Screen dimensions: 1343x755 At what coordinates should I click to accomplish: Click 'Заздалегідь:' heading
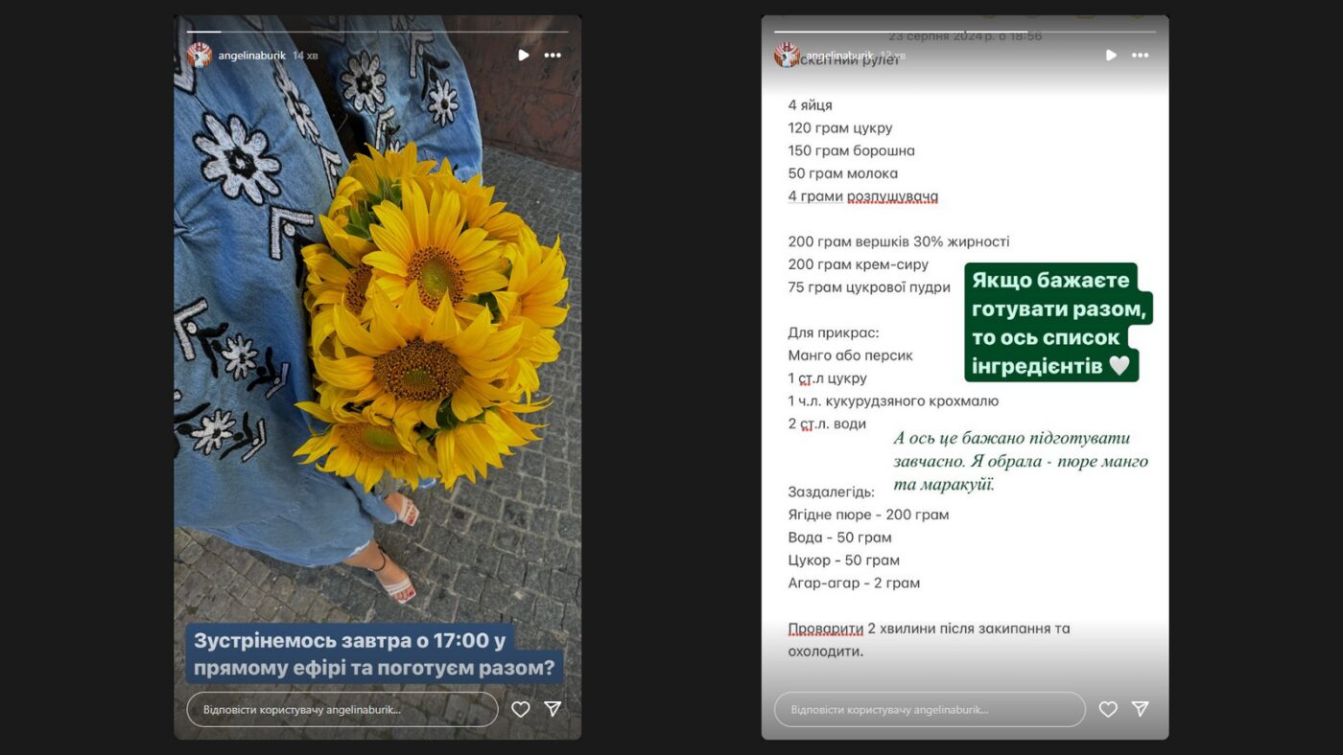click(x=831, y=492)
